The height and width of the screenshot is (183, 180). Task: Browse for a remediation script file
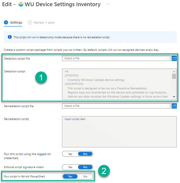tap(174, 106)
